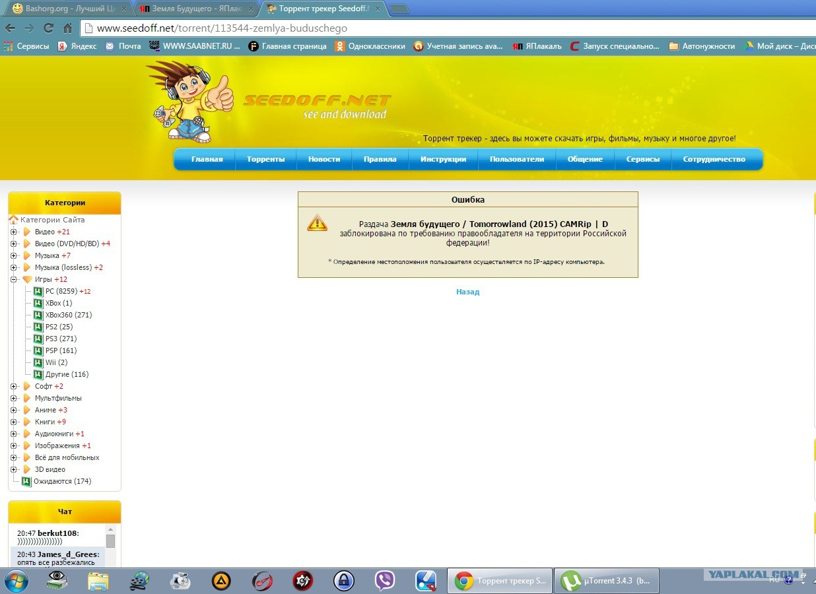Click the green Ожидаются (174) icon

click(x=26, y=481)
